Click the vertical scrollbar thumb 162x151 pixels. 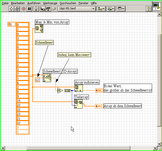tap(159, 80)
